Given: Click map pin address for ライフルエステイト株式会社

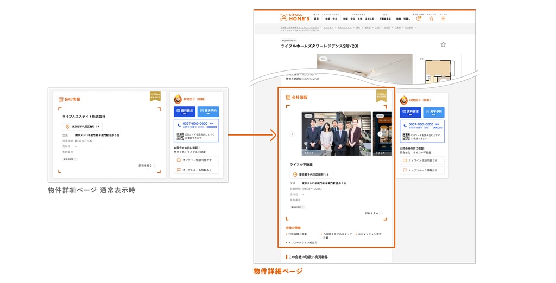Looking at the screenshot, I should pos(82,126).
